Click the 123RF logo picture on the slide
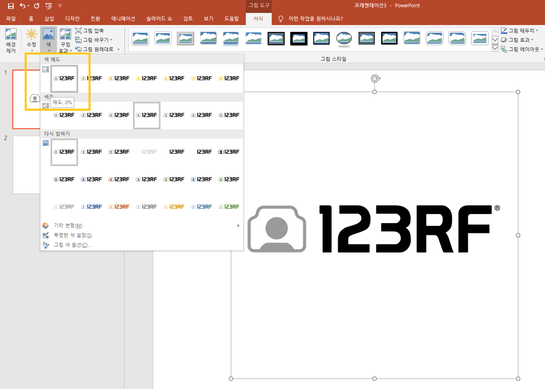Image resolution: width=545 pixels, height=389 pixels. [x=374, y=235]
